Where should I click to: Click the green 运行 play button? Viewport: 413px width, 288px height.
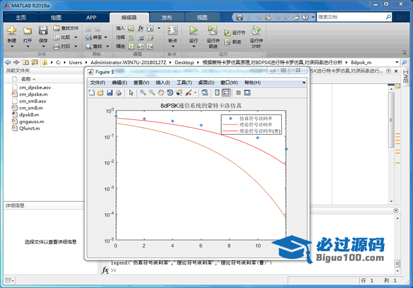click(194, 31)
